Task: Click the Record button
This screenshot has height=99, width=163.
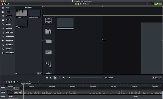Action: [x=5, y=4]
